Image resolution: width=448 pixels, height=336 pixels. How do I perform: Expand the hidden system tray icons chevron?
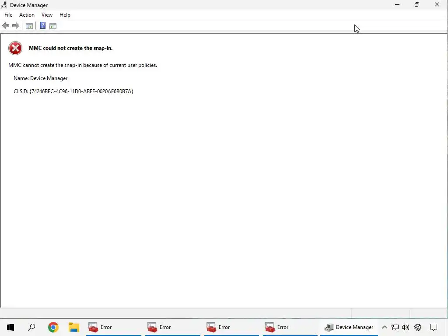(x=384, y=327)
